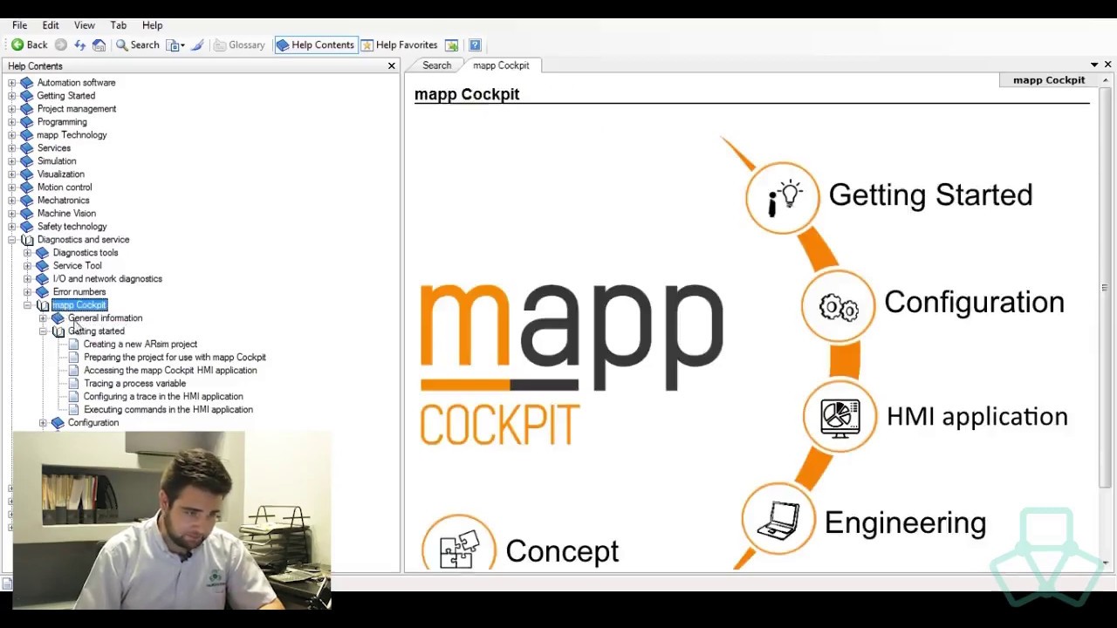Viewport: 1117px width, 628px height.
Task: Switch to the Search tab
Action: tap(437, 65)
